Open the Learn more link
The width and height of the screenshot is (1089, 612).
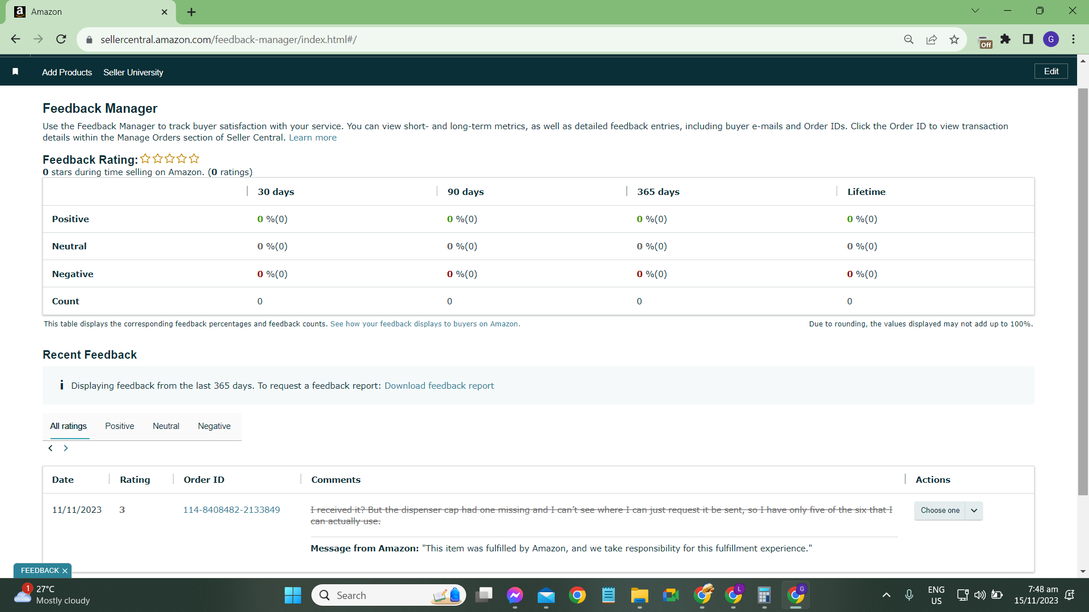(x=313, y=138)
